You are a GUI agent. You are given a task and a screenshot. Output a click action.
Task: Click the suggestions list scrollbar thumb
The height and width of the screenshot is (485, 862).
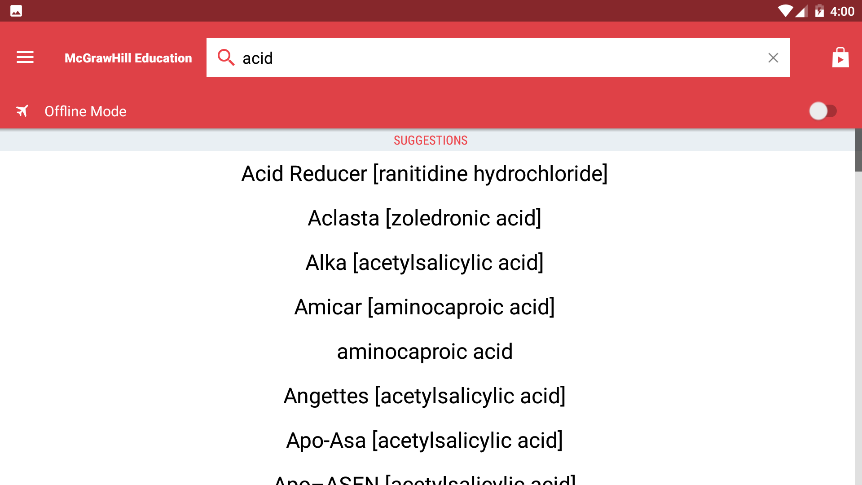[x=858, y=150]
